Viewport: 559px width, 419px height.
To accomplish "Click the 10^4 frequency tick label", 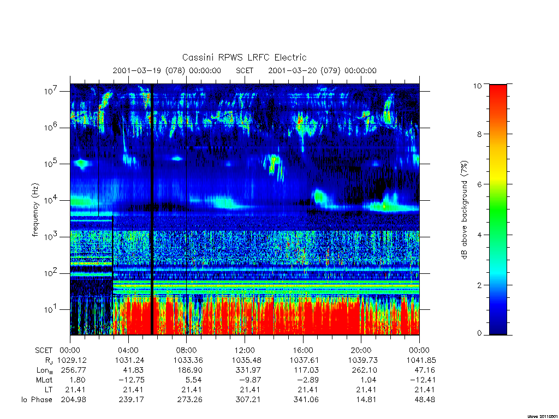I will click(52, 201).
